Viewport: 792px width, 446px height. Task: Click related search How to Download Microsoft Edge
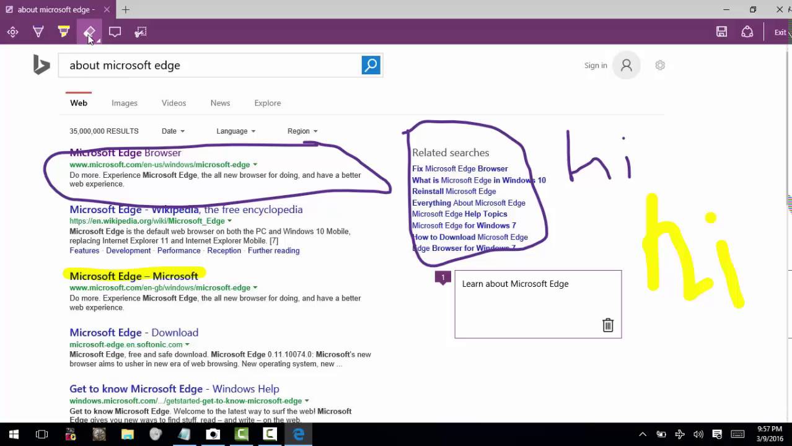pos(470,237)
